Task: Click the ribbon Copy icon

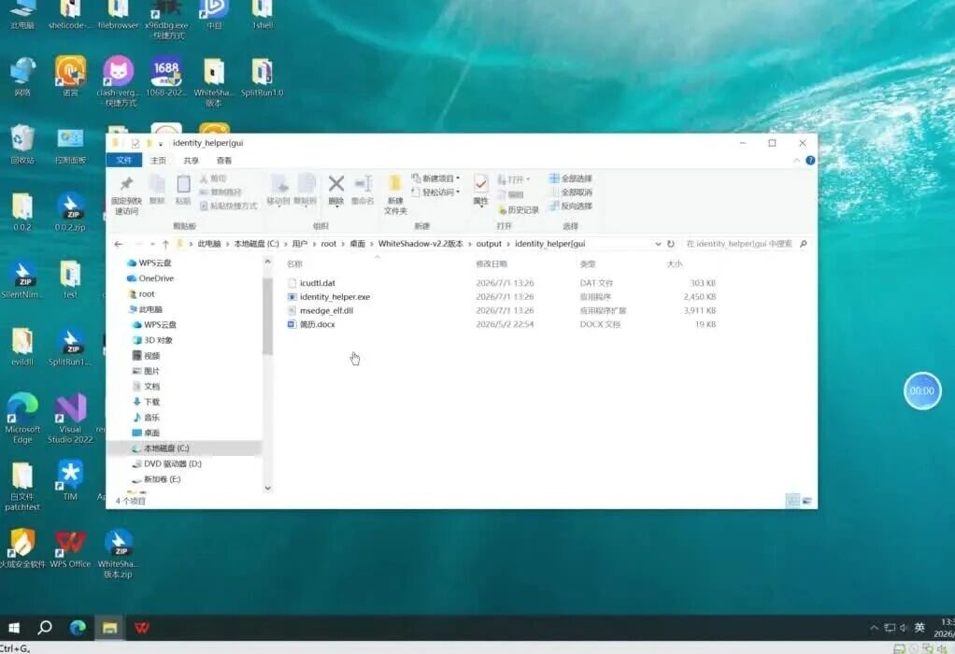Action: [x=157, y=190]
